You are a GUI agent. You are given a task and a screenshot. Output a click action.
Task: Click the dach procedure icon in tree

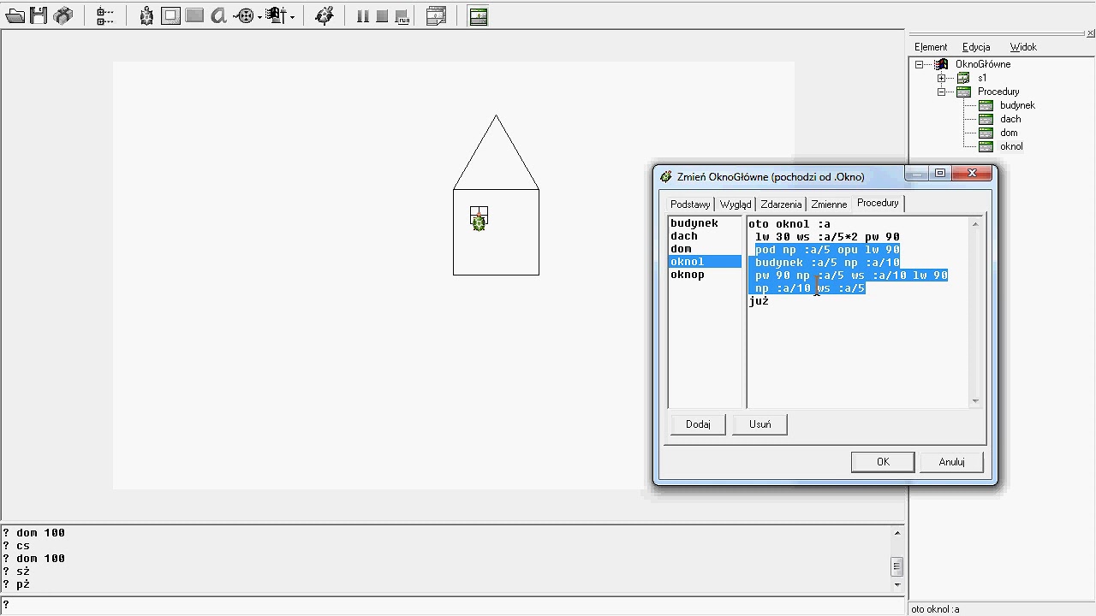coord(986,119)
